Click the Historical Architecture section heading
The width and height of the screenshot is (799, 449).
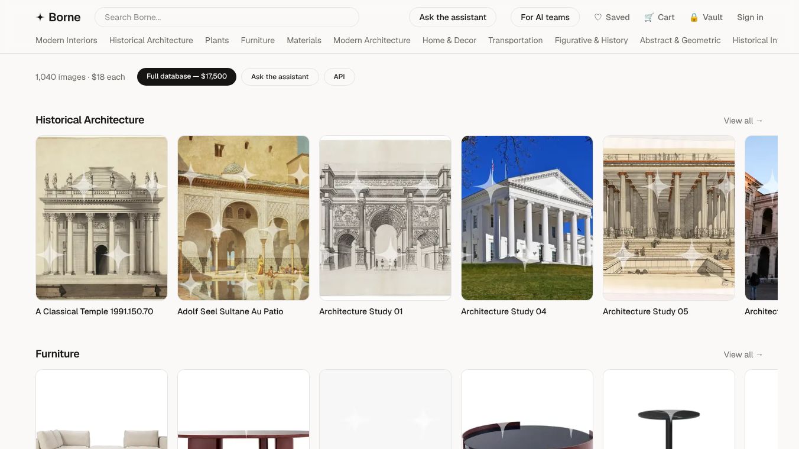coord(90,120)
